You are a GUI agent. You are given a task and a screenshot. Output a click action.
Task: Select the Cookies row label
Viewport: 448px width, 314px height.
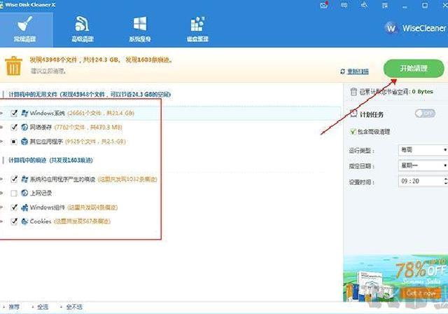pyautogui.click(x=41, y=221)
